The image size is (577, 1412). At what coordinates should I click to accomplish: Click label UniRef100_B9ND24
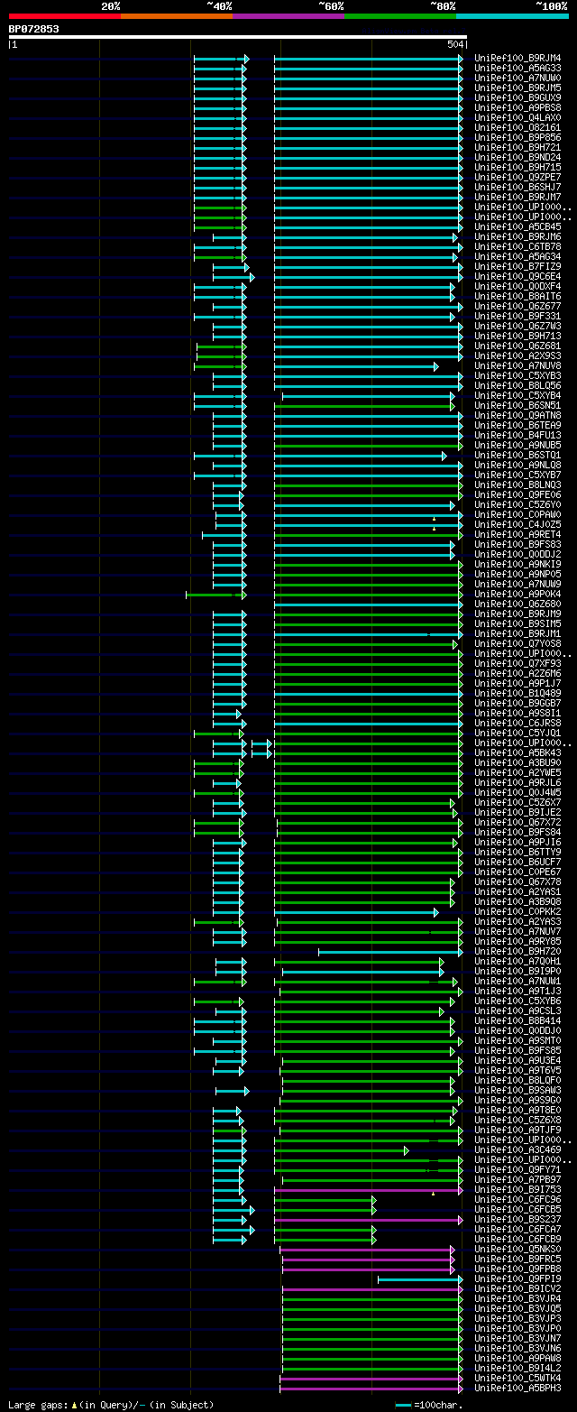(x=517, y=157)
